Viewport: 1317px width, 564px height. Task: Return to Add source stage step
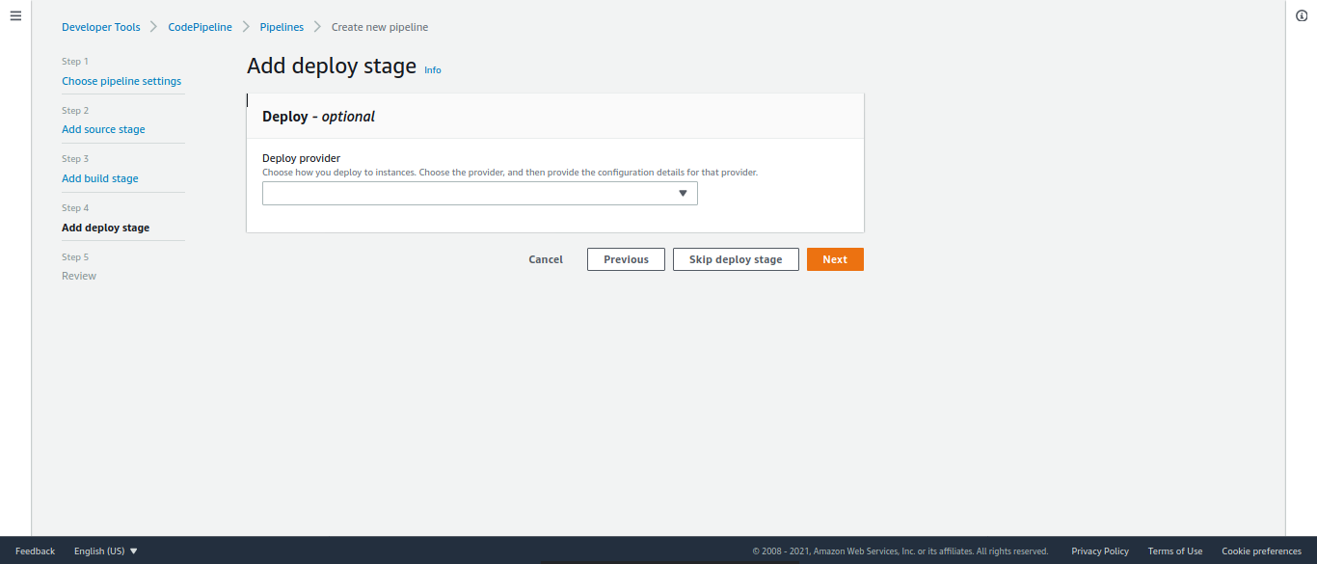point(103,129)
